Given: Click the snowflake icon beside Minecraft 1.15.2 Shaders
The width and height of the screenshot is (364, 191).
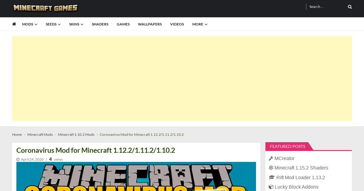Looking at the screenshot, I should pos(271,168).
